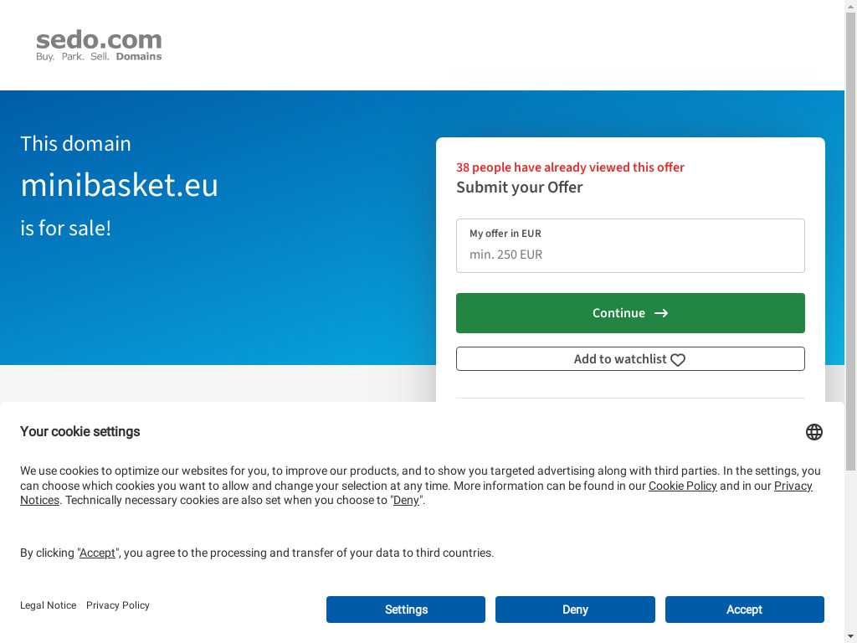Focus the My offer in EUR field

(630, 245)
